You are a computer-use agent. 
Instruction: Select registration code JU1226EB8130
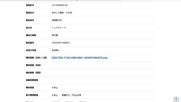60,5
